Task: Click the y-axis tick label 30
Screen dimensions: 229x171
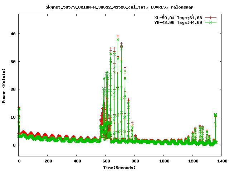Action: pos(13,62)
